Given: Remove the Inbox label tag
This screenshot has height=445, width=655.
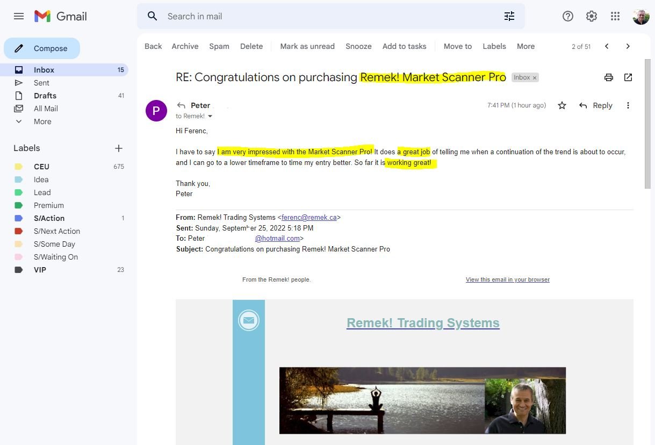Looking at the screenshot, I should [x=534, y=77].
